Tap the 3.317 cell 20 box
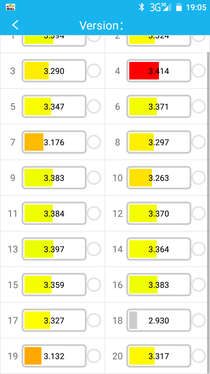210x374 pixels. 159,356
